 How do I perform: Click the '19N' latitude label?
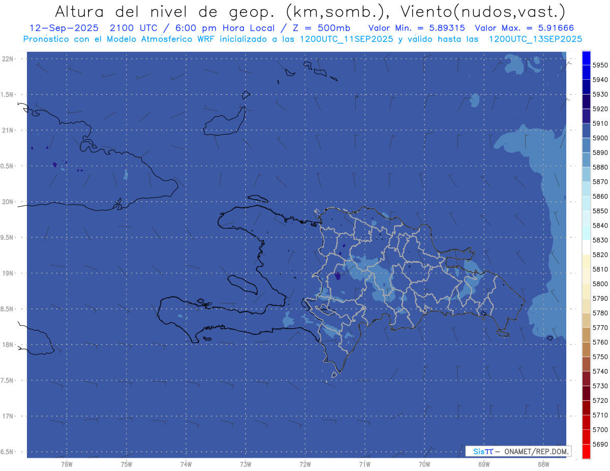[x=9, y=273]
